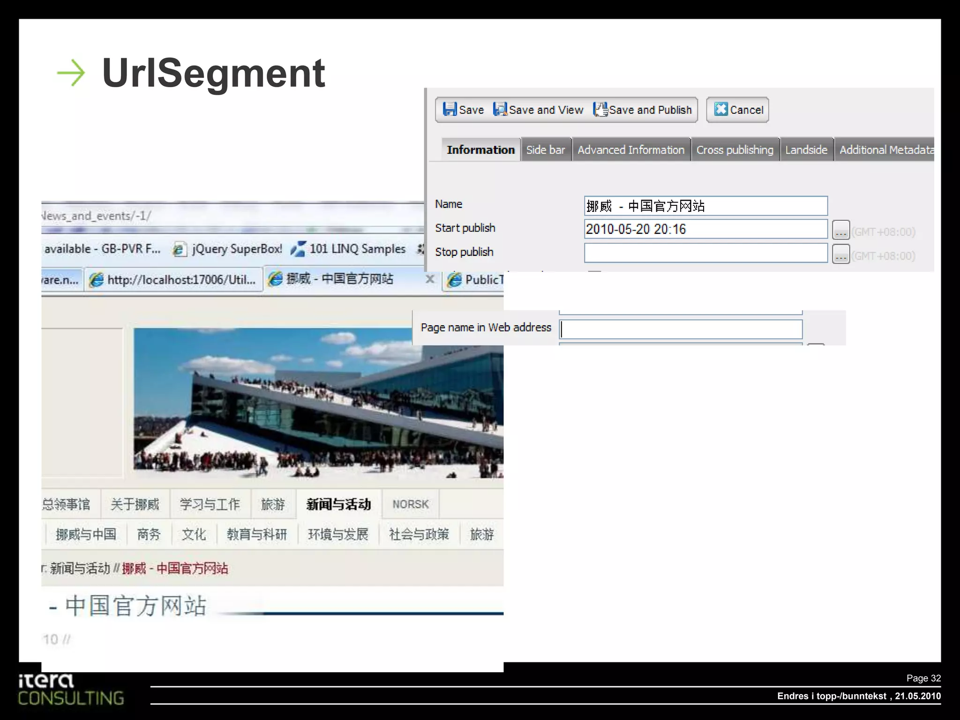This screenshot has height=720, width=960.
Task: Open the Additional Metadata tab
Action: point(885,150)
